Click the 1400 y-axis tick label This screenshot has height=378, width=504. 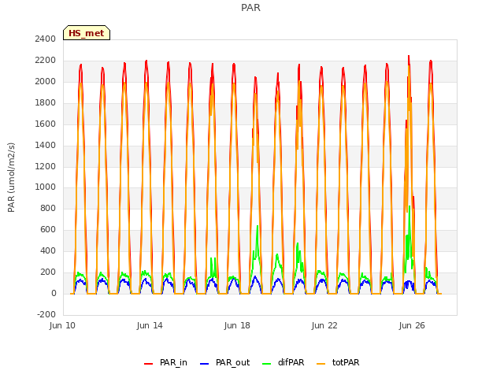pyautogui.click(x=46, y=145)
